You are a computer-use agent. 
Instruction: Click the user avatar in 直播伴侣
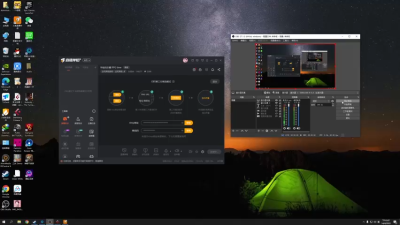(185, 60)
